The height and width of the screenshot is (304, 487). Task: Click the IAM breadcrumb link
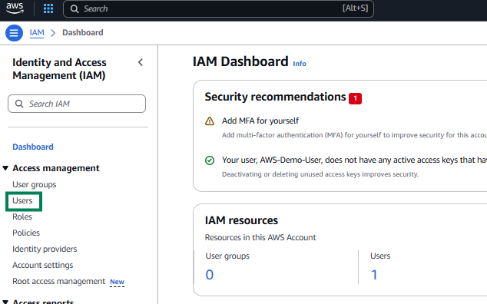[37, 32]
